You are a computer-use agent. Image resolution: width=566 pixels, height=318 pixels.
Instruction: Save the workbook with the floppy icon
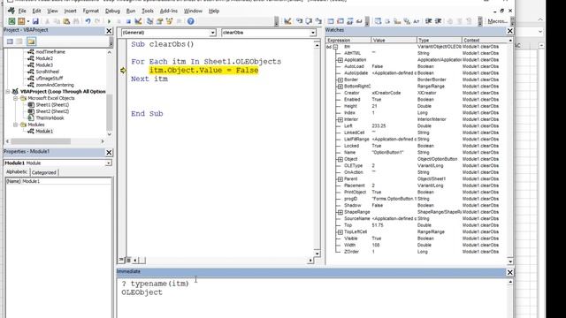(x=35, y=21)
